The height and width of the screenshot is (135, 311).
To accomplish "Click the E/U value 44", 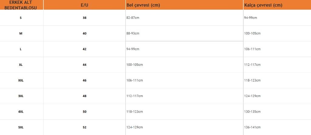I will point(84,65).
